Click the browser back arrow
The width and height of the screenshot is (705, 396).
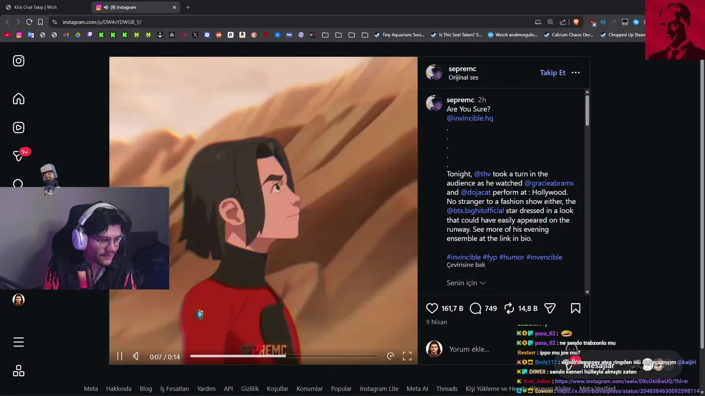pos(7,22)
